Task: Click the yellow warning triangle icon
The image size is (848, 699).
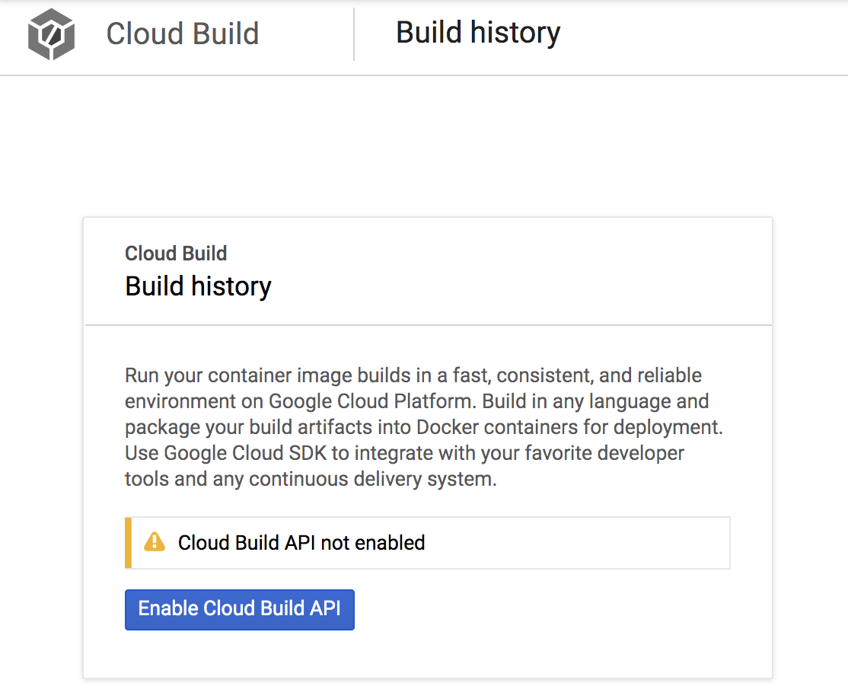Action: (x=155, y=542)
